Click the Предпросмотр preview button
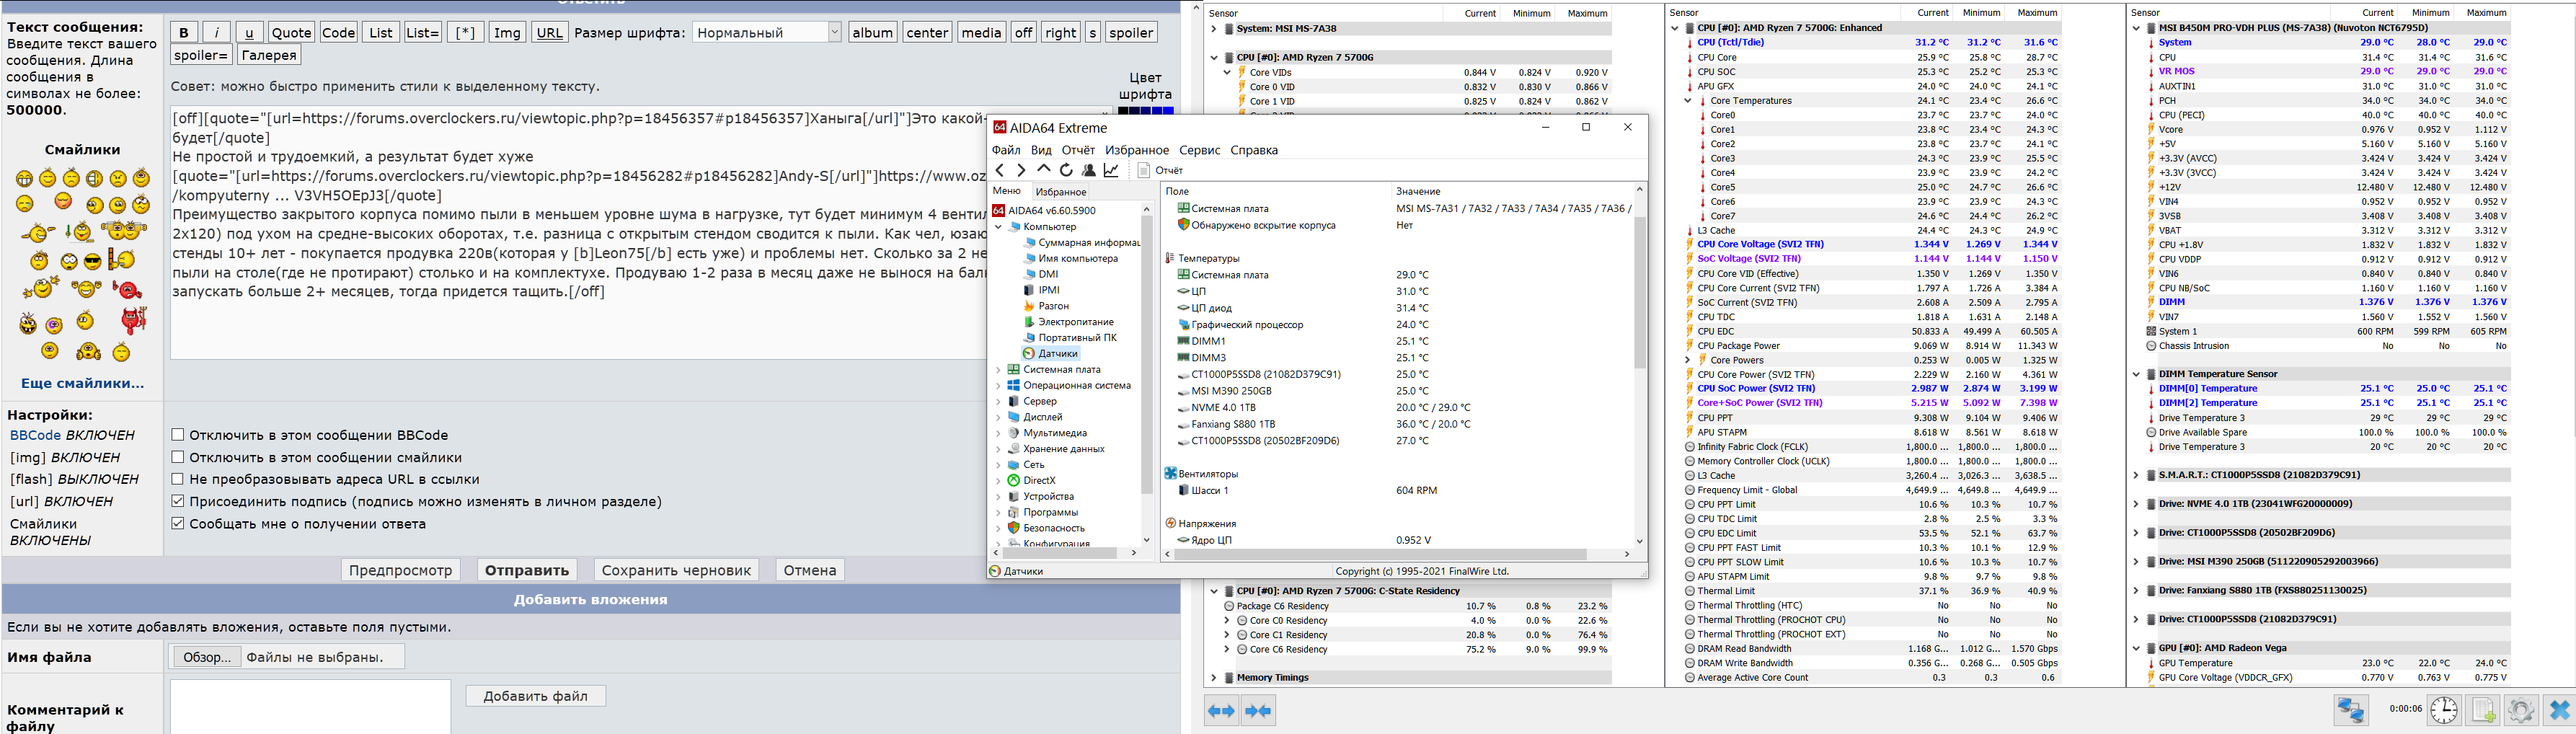Viewport: 2576px width, 734px height. point(401,570)
